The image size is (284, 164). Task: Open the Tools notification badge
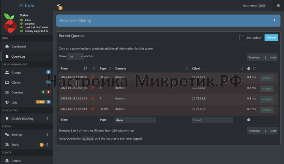pos(42,145)
